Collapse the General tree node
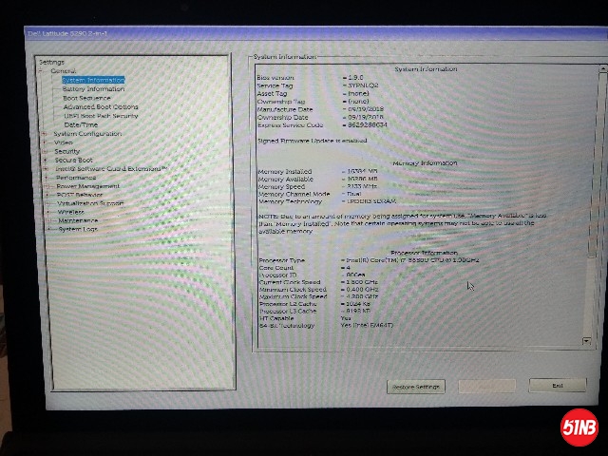 click(x=41, y=71)
